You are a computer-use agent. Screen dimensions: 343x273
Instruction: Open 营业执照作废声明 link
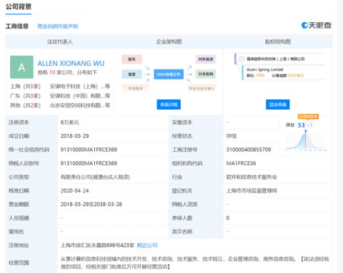click(57, 26)
